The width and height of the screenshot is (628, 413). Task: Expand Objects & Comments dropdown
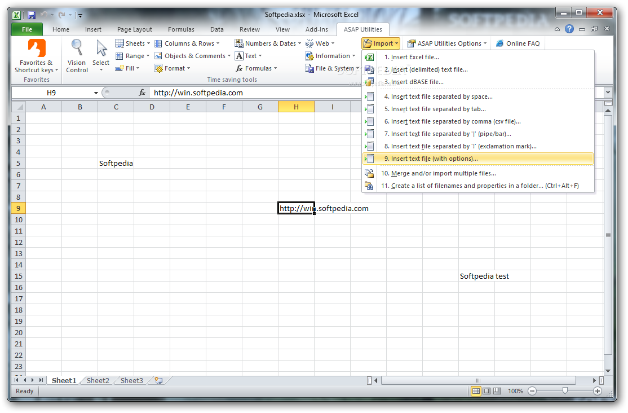click(193, 56)
